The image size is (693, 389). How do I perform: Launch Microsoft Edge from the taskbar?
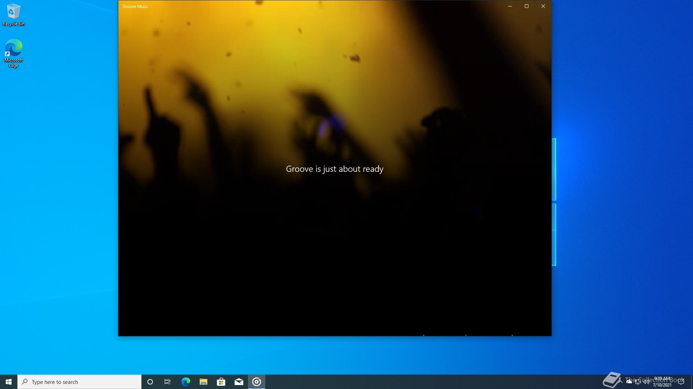(x=186, y=382)
